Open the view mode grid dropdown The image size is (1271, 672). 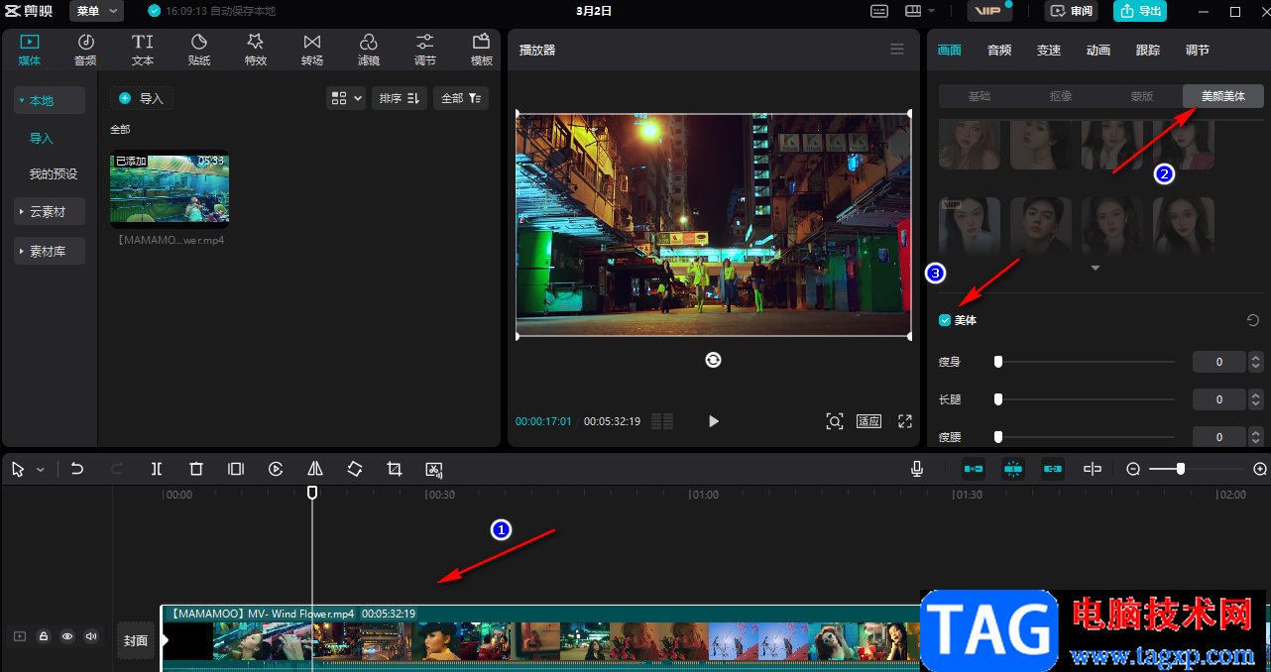[x=346, y=98]
